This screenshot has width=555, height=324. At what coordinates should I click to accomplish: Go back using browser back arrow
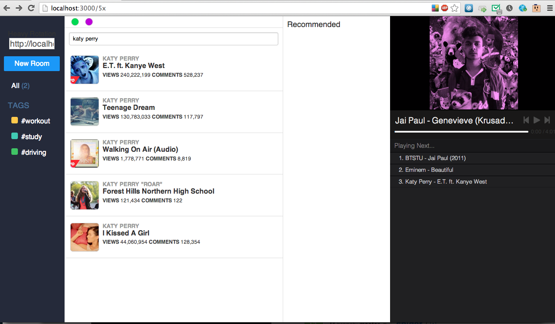tap(7, 8)
